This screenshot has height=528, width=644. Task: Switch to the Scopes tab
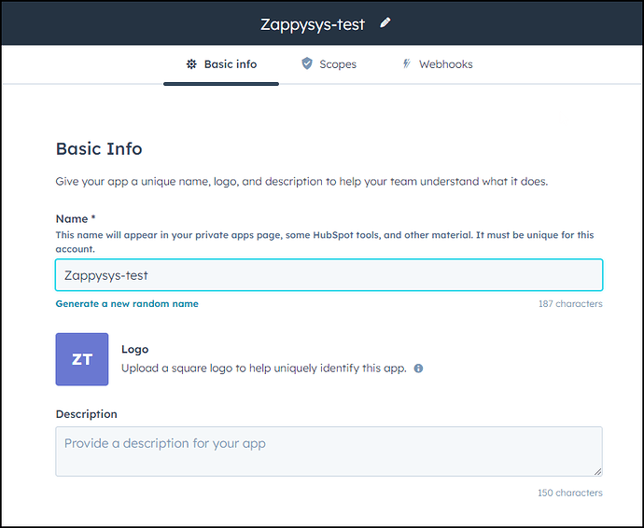pyautogui.click(x=329, y=64)
